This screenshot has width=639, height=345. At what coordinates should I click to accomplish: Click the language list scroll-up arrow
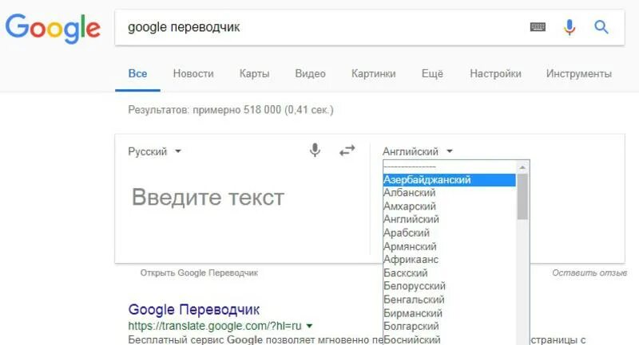click(522, 167)
